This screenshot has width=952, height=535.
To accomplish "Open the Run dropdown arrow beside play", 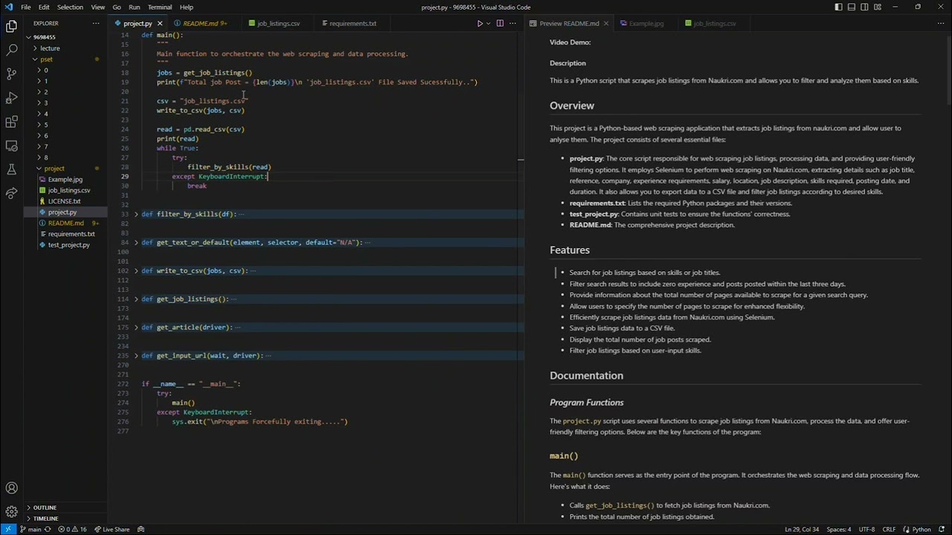I will click(488, 23).
